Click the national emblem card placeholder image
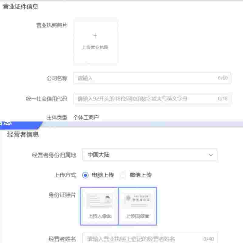The height and width of the screenshot is (243, 243). tap(138, 200)
